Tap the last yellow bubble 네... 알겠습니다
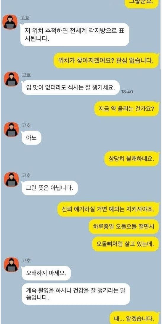The width and height of the screenshot is (162, 324). 134,317
